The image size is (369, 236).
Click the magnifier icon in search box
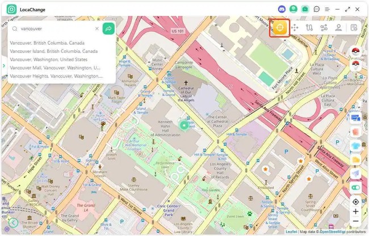coord(15,29)
